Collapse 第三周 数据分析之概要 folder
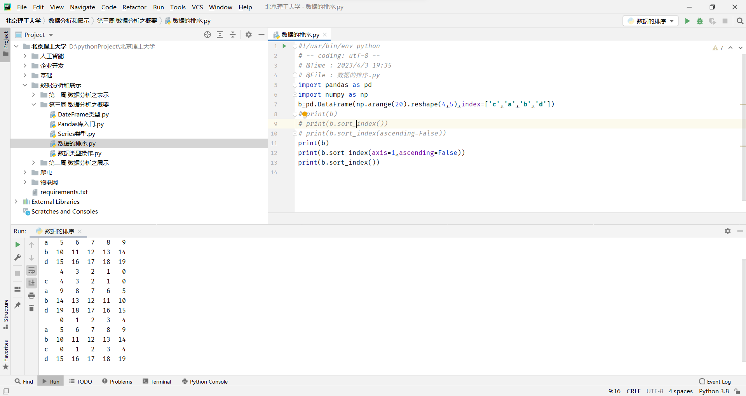 click(33, 104)
